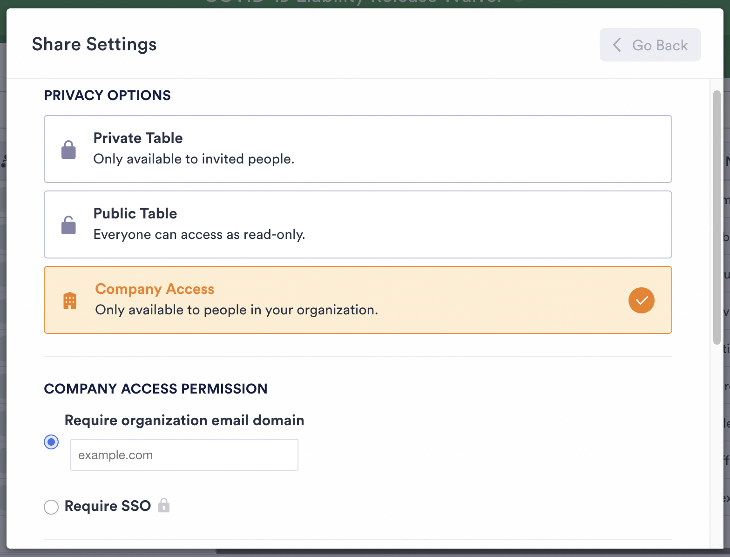The width and height of the screenshot is (730, 557).
Task: Click "Only available to invited people" description
Action: tap(194, 159)
